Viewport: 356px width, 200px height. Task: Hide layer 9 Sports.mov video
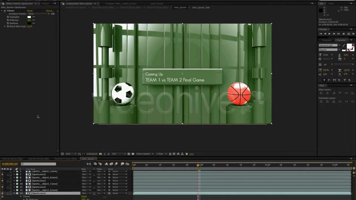[x=2, y=181]
